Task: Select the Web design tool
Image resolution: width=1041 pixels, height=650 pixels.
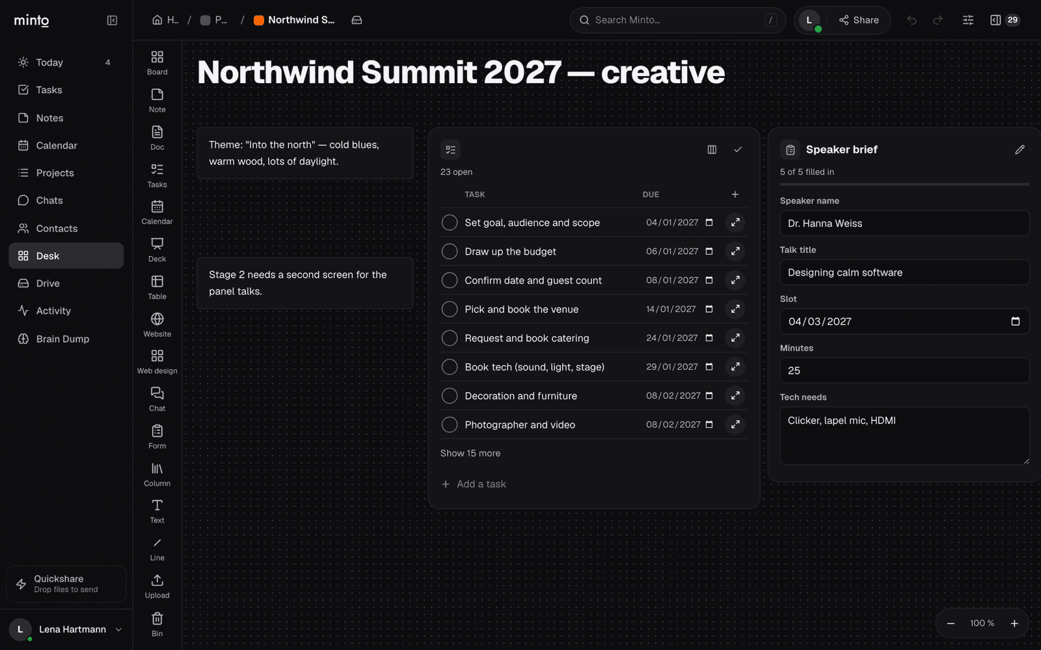Action: (157, 362)
